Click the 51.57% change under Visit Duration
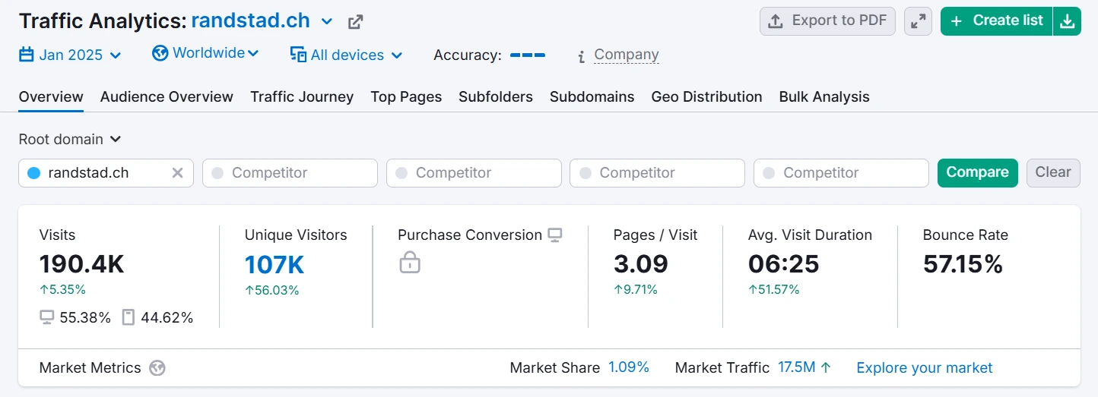 (774, 290)
